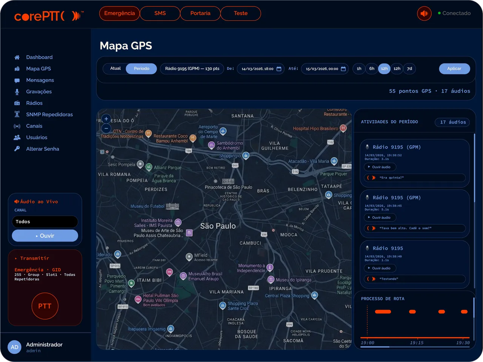This screenshot has width=483, height=362.
Task: Click the São Paulo map label
Action: point(218,226)
